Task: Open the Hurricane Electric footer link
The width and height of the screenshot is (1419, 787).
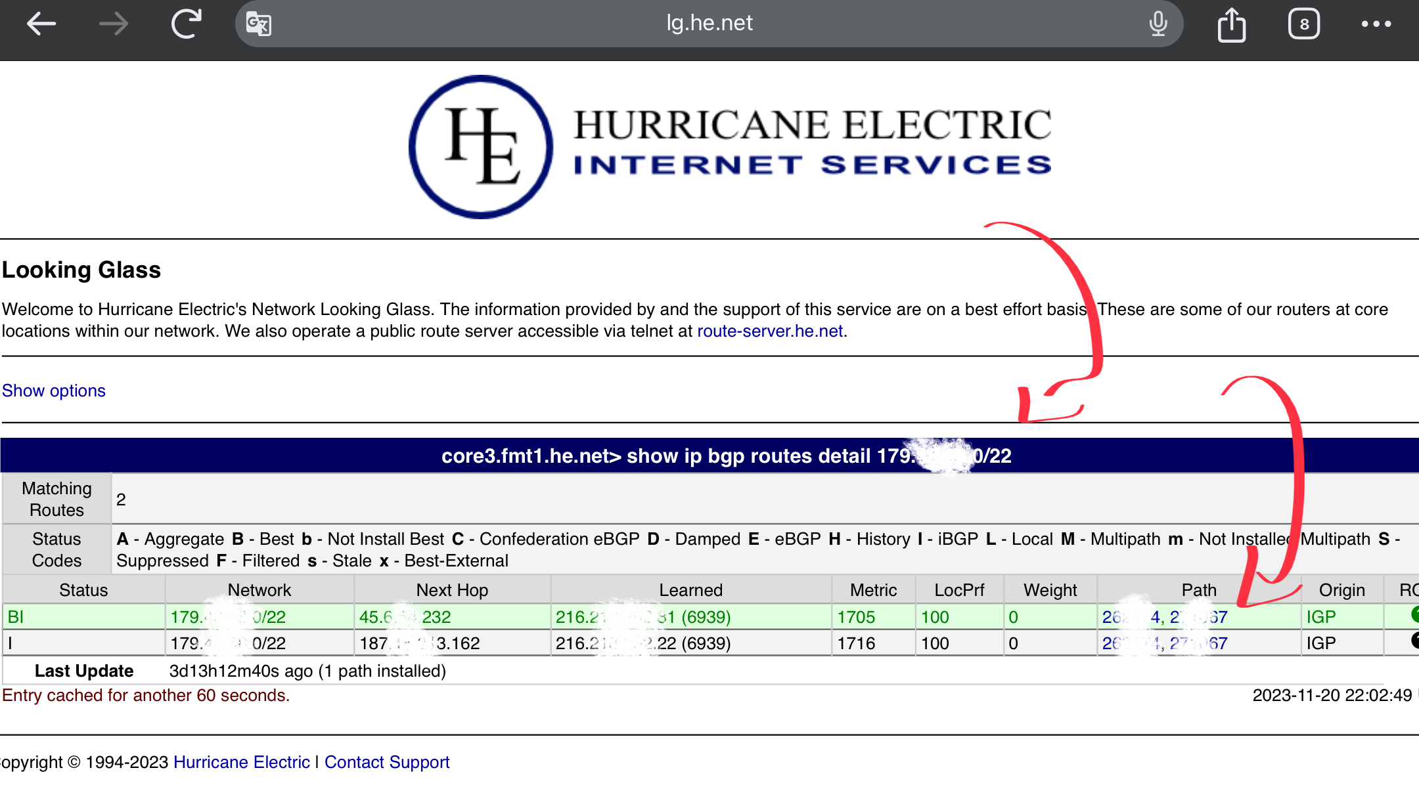Action: click(242, 762)
